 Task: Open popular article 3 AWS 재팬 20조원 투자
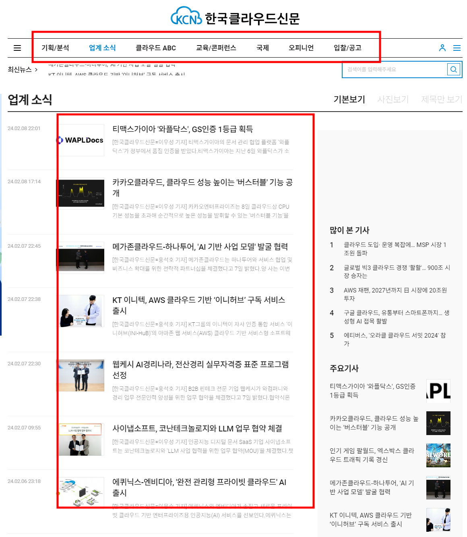click(x=395, y=294)
